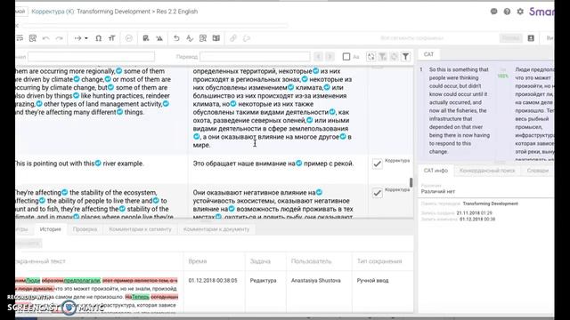Screen dimensions: 570x320
Task: Click the Корректура (К) breadcrumb link
Action: coord(53,12)
